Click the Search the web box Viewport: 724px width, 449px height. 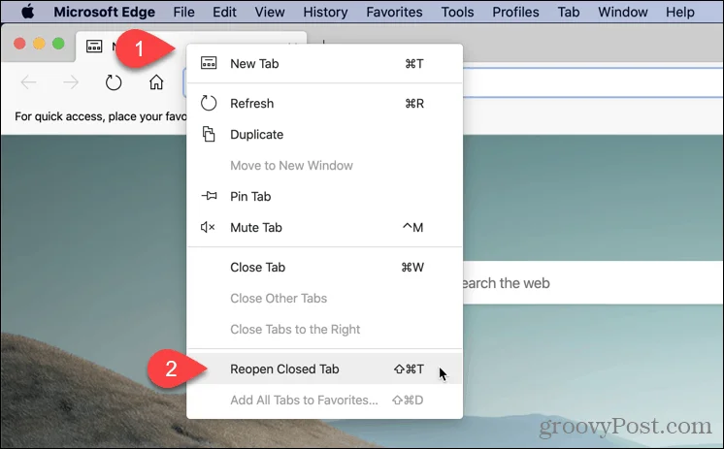click(593, 282)
